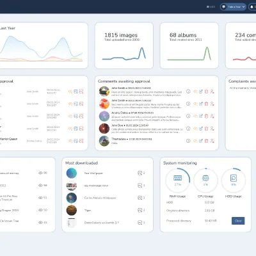Image resolution: width=256 pixels, height=256 pixels.
Task: Block user John Doe via person icon
Action: coord(212,129)
